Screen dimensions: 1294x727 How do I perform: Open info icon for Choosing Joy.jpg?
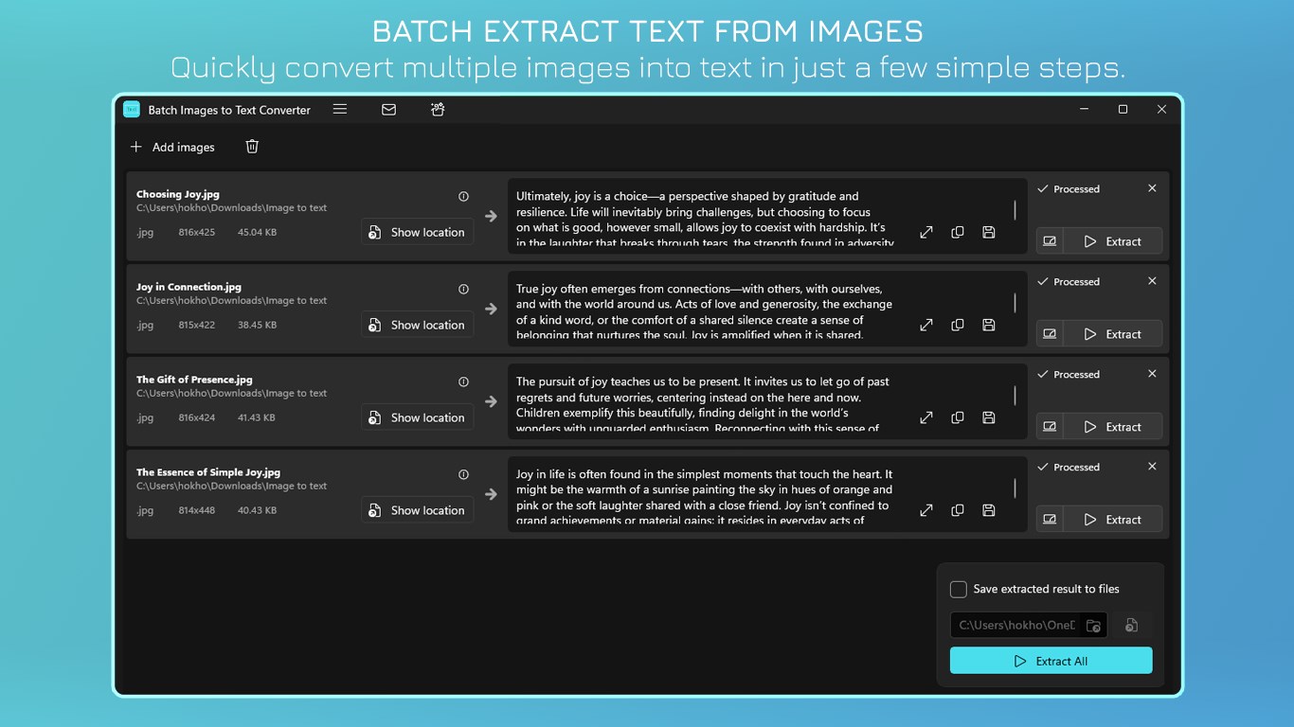point(463,197)
